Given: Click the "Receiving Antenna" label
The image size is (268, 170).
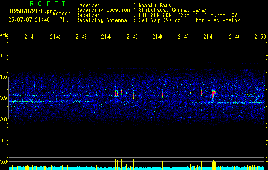Looking at the screenshot, I should pos(101,20).
